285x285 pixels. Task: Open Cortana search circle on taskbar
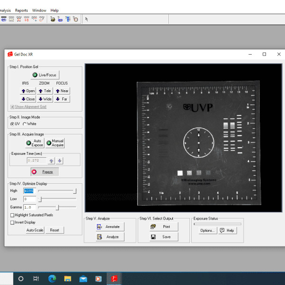coord(21,279)
